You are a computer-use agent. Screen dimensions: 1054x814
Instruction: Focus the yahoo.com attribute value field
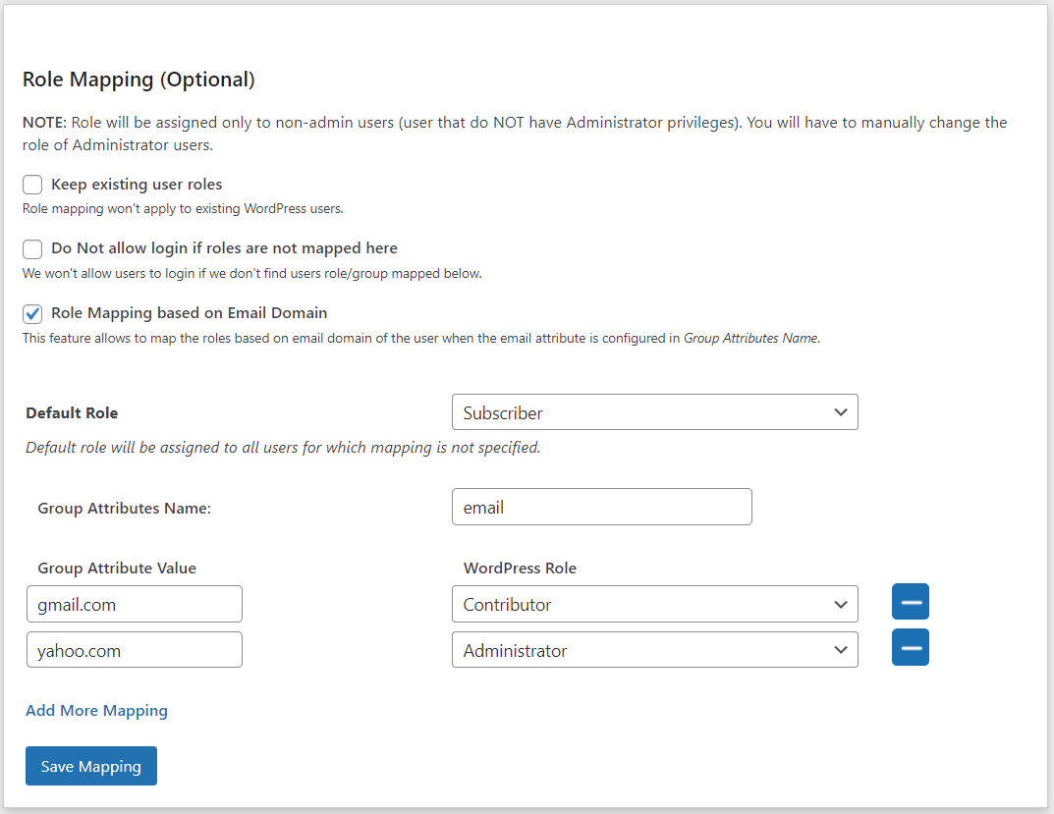tap(135, 649)
